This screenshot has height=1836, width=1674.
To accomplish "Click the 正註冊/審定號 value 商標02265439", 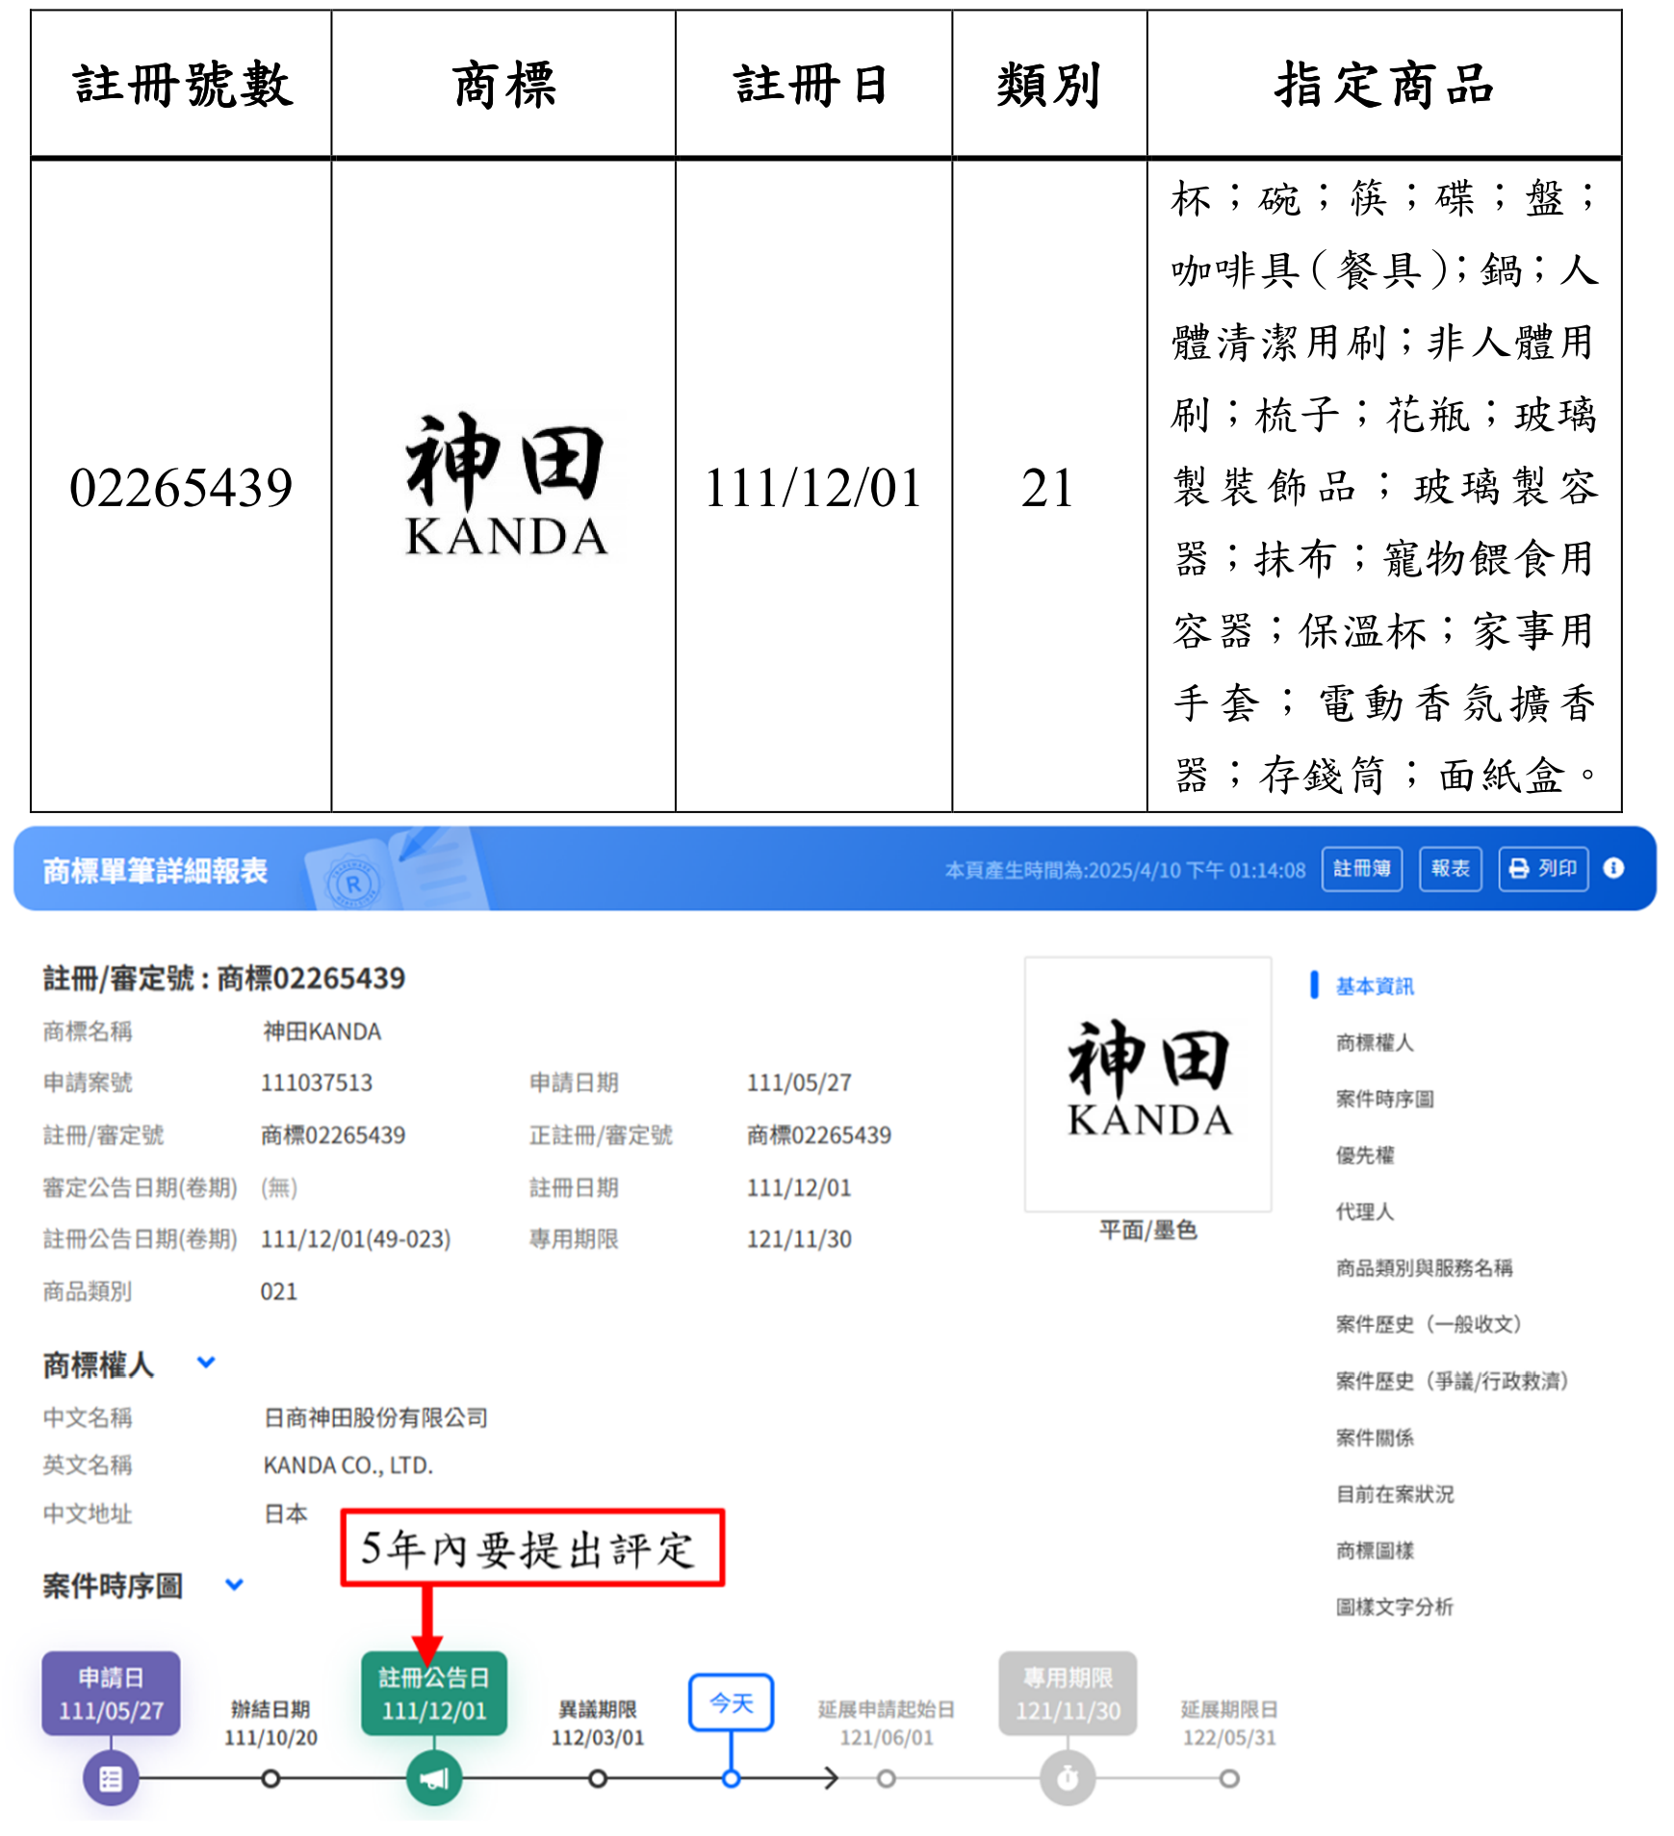I will (819, 1135).
